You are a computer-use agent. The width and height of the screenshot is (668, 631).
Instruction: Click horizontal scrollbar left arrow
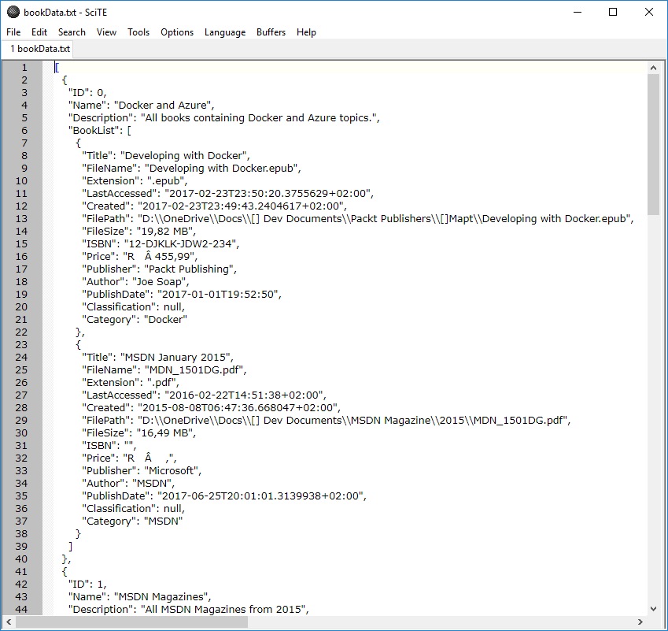9,622
